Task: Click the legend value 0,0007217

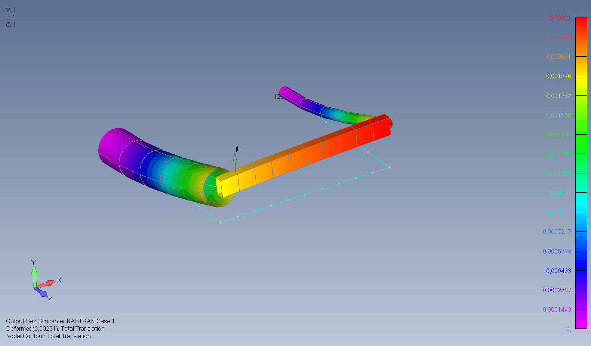Action: [557, 232]
